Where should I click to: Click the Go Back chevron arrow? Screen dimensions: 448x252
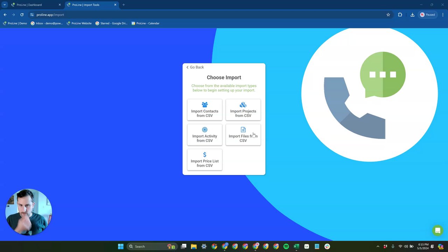coord(187,67)
